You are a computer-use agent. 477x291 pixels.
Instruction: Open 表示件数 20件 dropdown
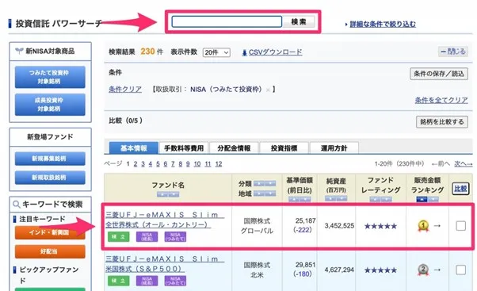[216, 52]
